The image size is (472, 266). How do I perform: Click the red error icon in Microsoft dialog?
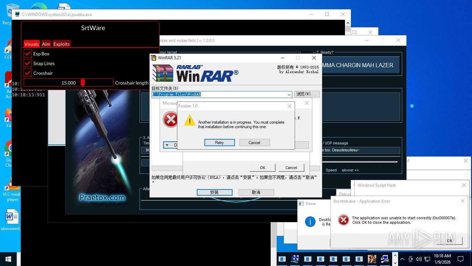[x=170, y=119]
